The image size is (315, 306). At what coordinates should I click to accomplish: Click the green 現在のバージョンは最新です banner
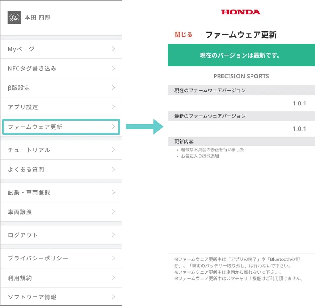click(241, 55)
